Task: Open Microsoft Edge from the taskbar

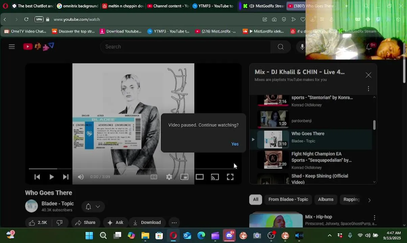Action: 201,236
